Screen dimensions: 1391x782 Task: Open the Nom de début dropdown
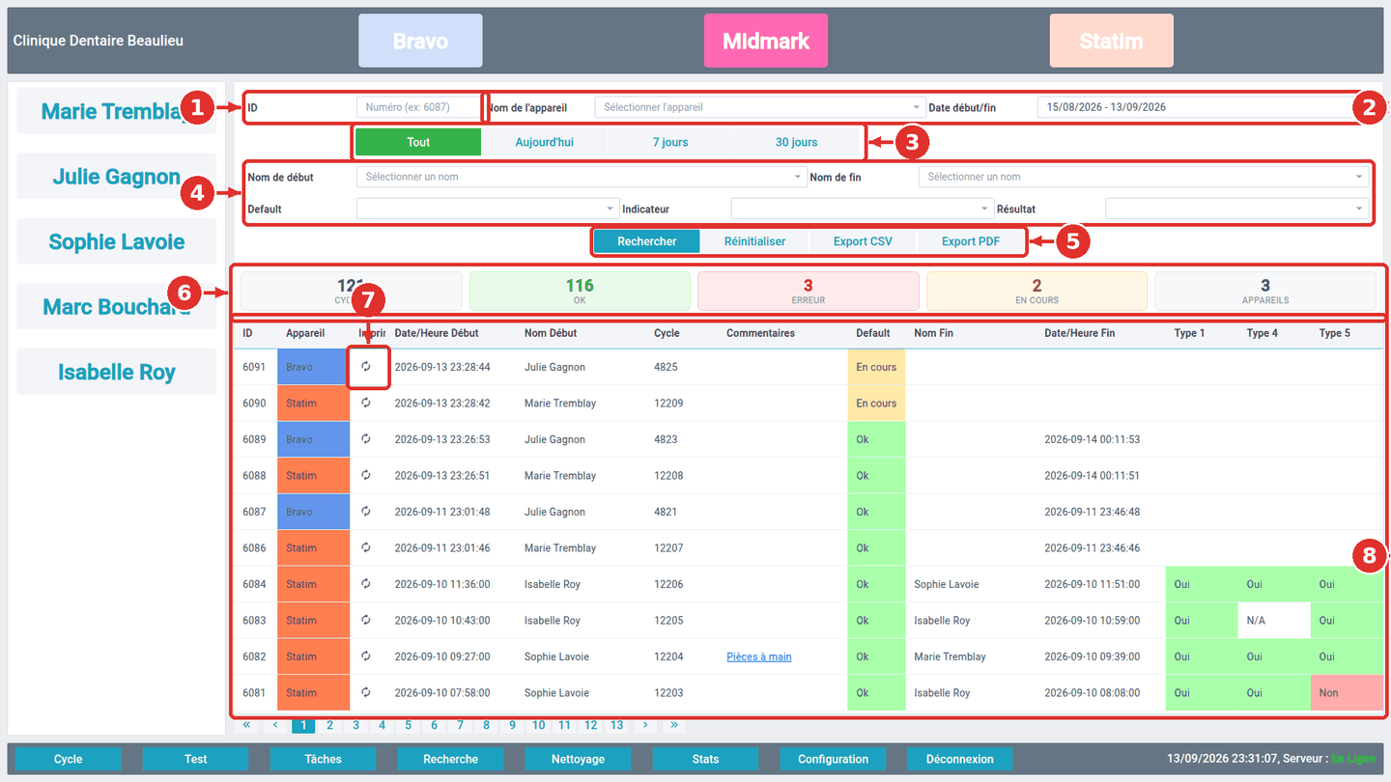(582, 177)
